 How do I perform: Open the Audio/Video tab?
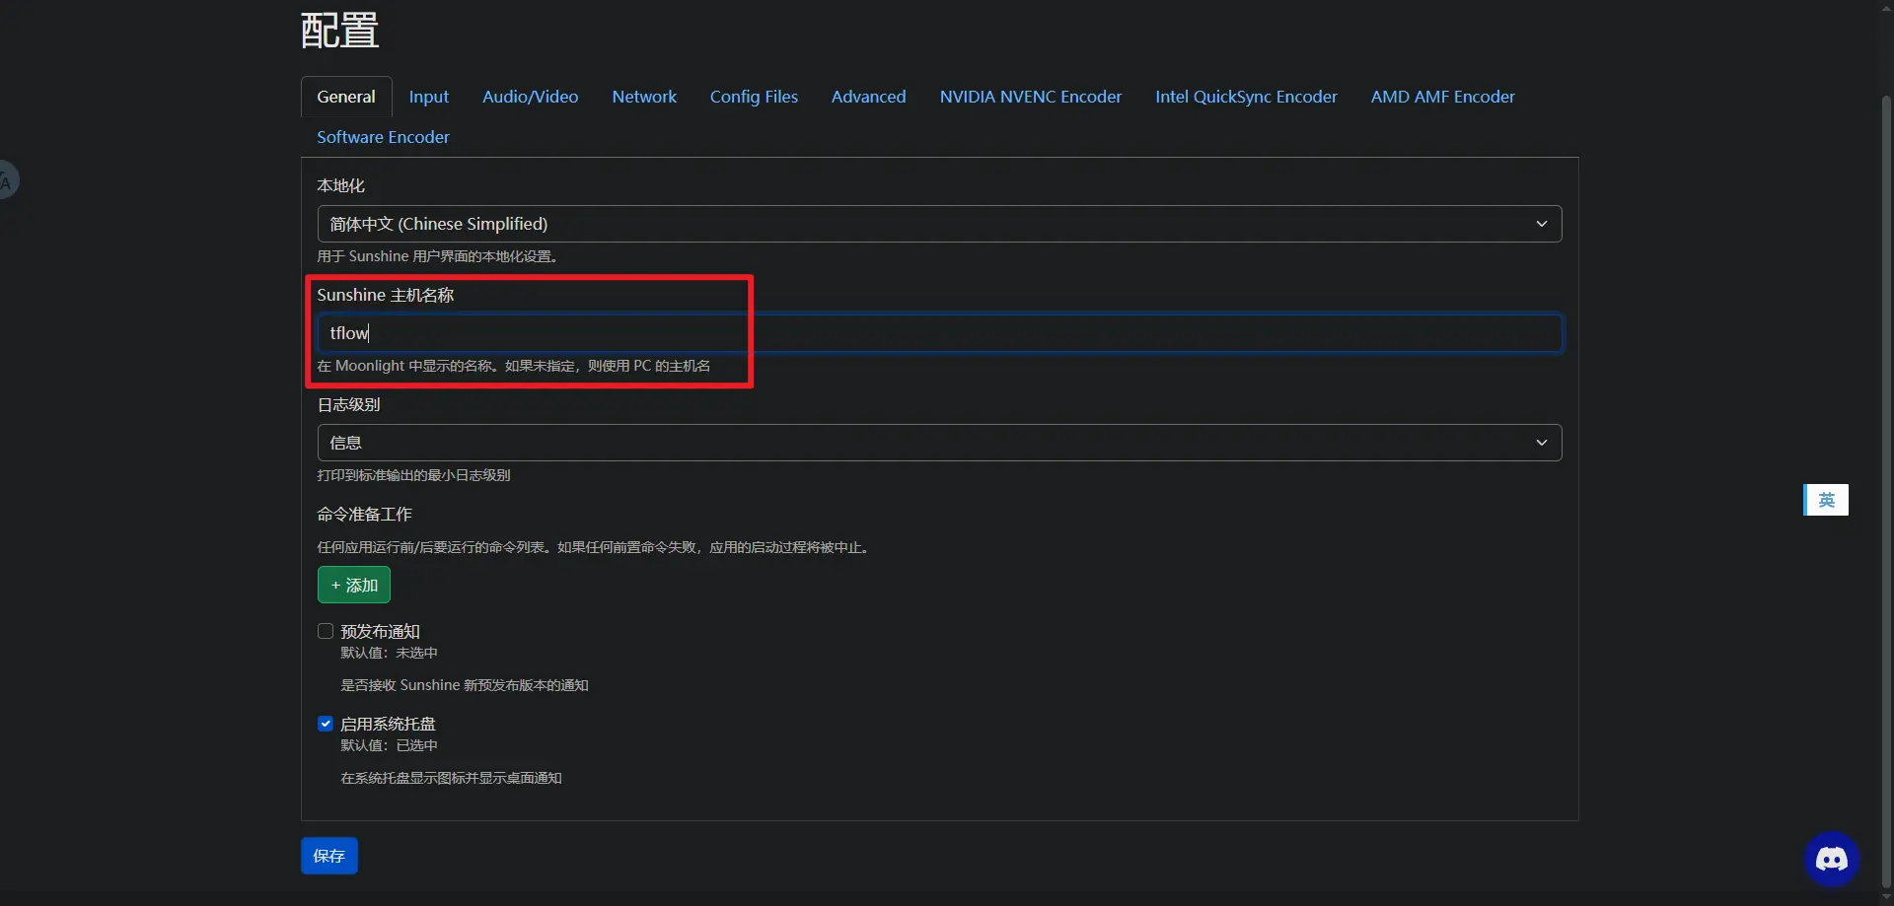click(530, 97)
